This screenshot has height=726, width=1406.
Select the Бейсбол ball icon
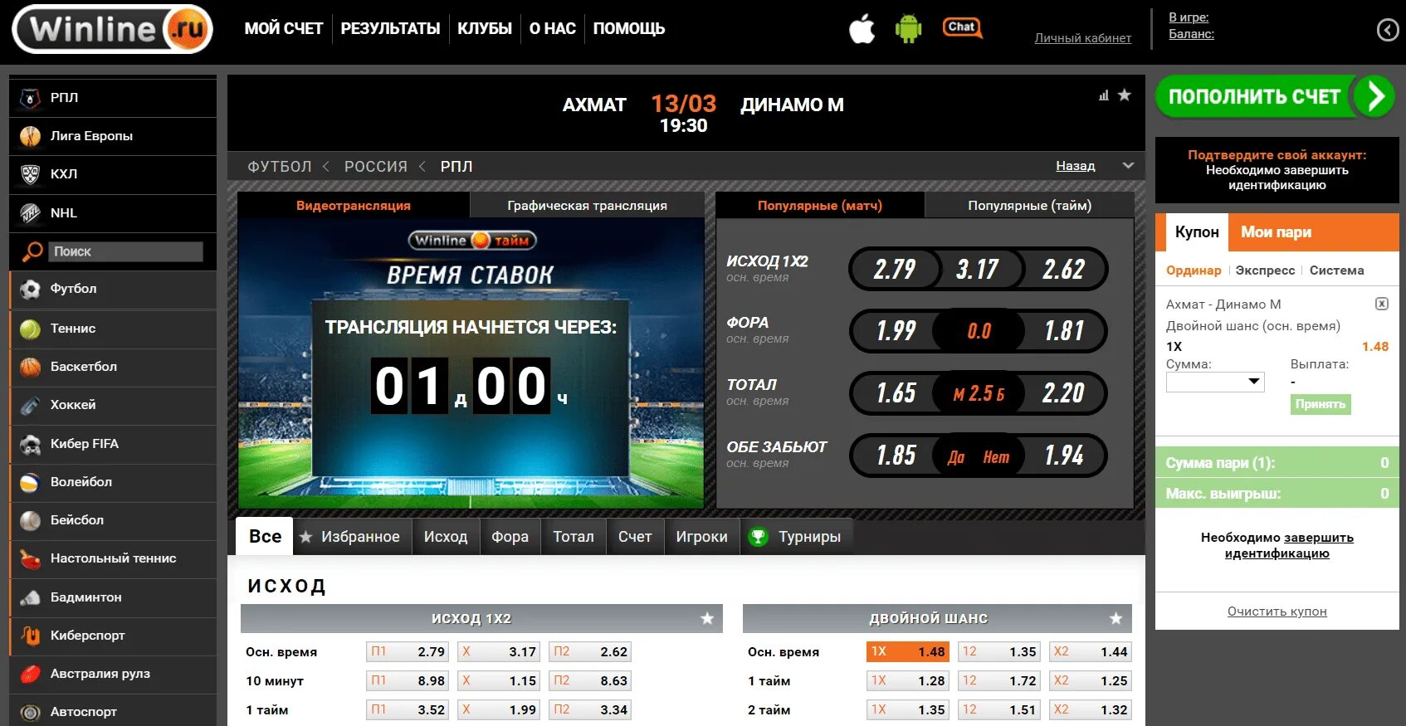[x=31, y=520]
